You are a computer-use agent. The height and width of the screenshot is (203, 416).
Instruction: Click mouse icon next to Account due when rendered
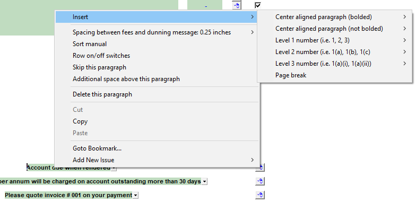260,167
